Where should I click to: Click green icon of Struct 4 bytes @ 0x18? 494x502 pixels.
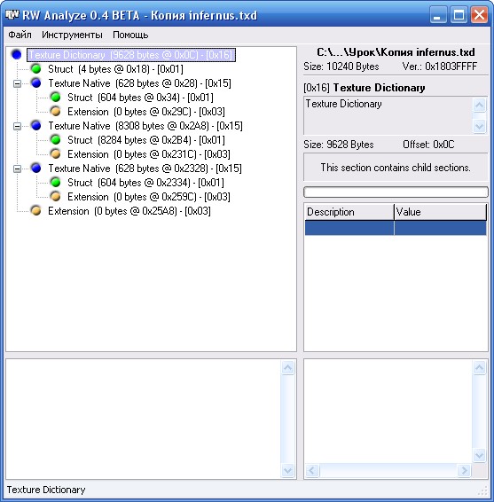36,69
